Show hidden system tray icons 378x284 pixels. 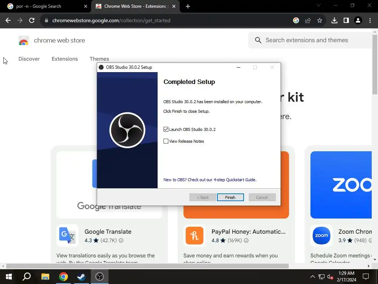pos(312,277)
